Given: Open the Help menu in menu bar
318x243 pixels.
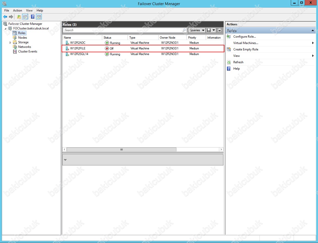Looking at the screenshot, I should 40,10.
